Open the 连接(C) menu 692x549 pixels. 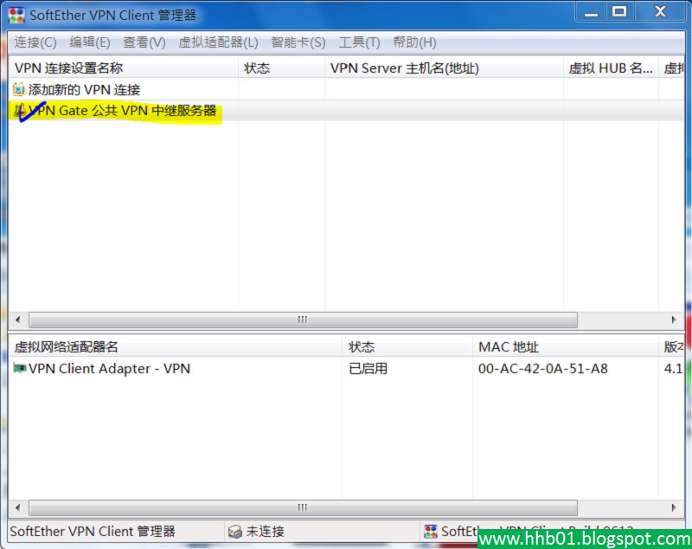click(35, 42)
